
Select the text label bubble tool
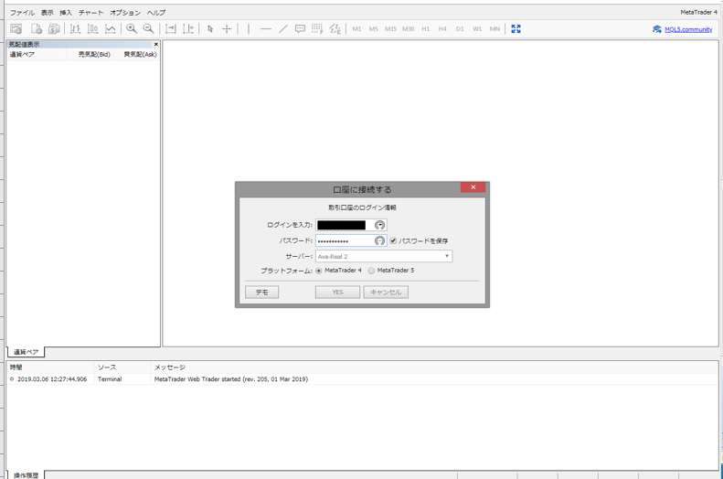[x=300, y=29]
